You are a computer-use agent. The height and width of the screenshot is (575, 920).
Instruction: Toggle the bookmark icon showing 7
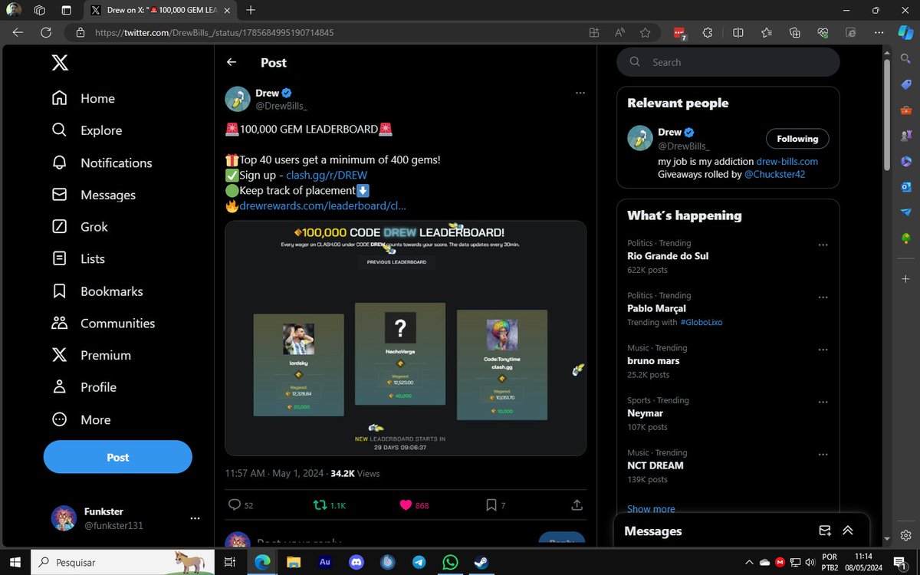click(x=495, y=505)
